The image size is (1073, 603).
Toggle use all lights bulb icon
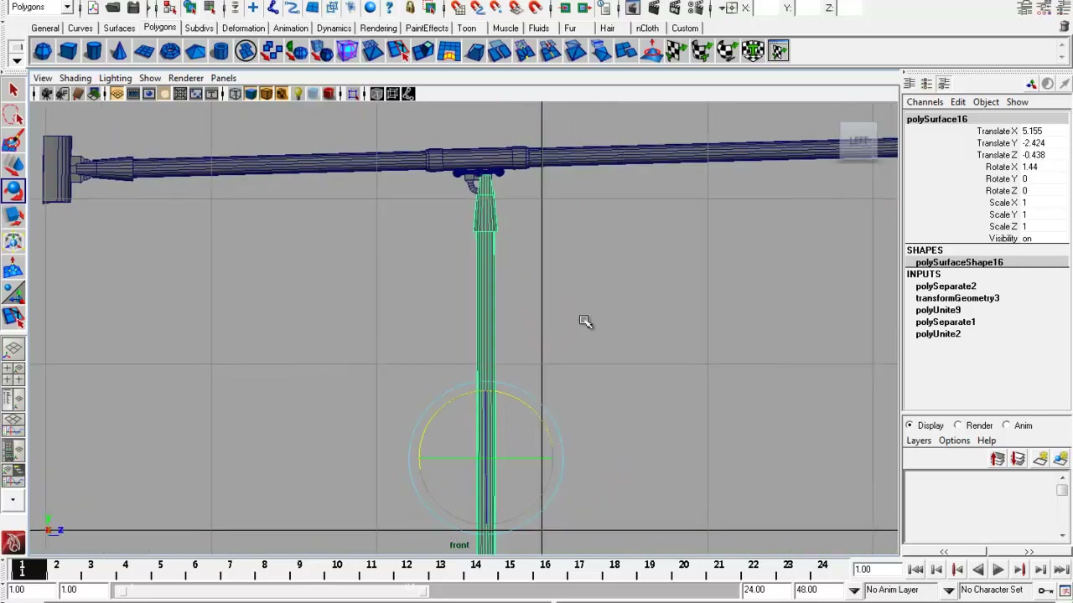click(x=298, y=94)
